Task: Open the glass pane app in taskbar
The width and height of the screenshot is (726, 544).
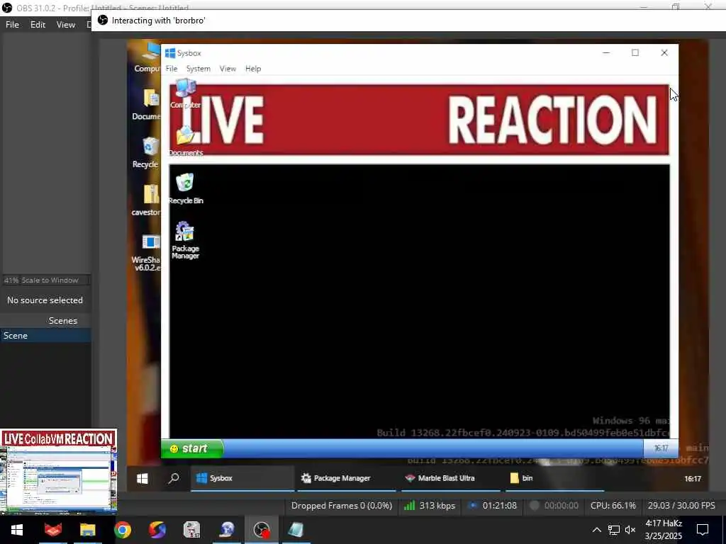Action: pos(296,530)
